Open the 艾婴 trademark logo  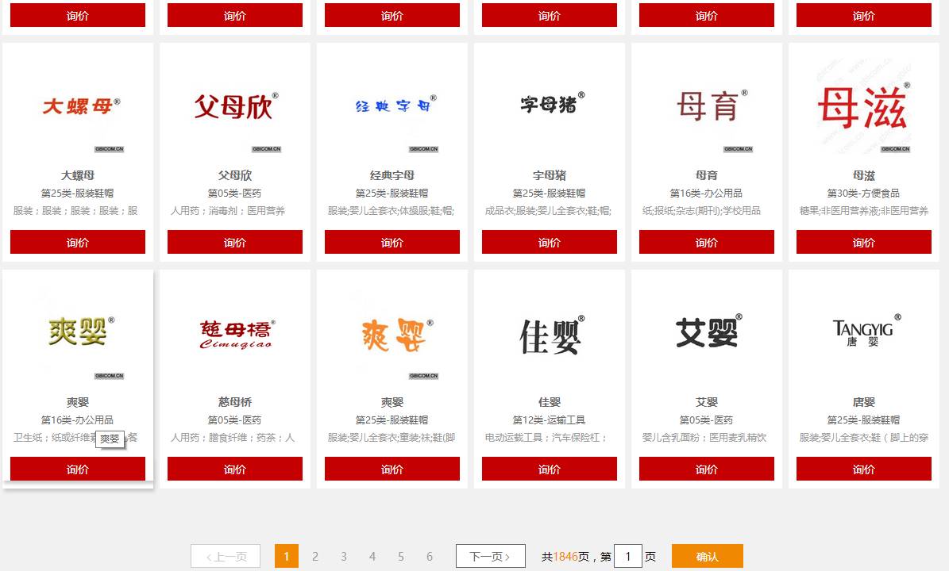pos(705,333)
